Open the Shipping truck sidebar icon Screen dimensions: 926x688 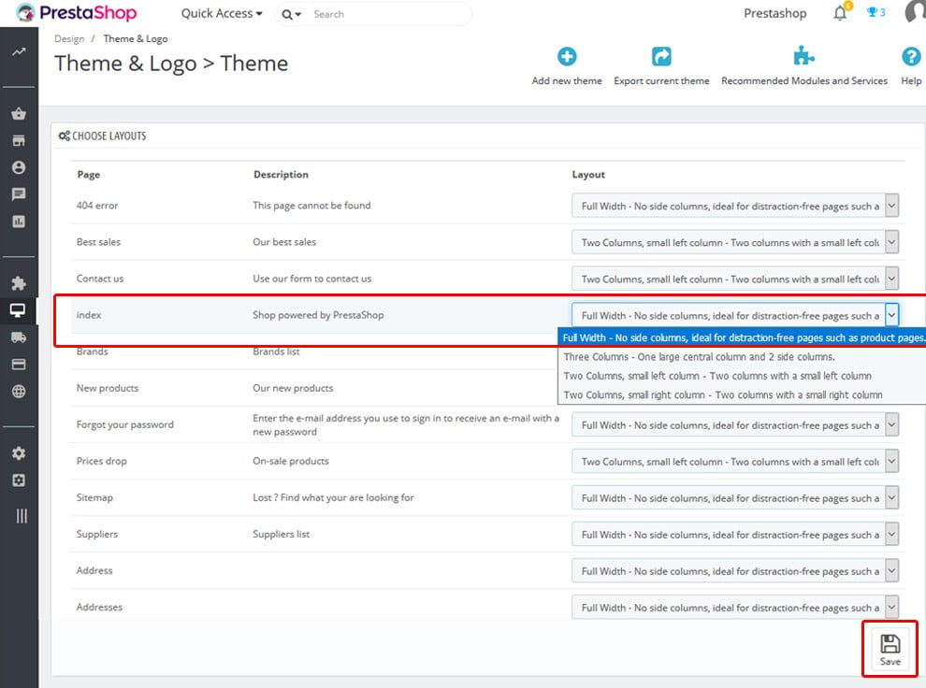click(19, 337)
